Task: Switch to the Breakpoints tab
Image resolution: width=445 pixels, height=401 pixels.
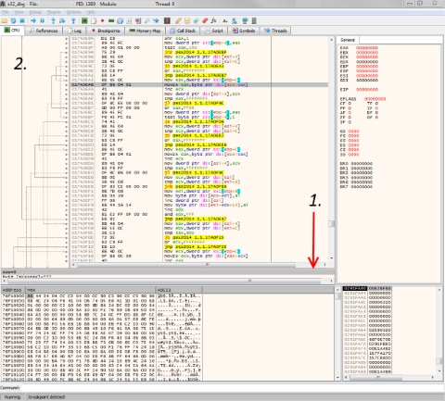Action: 106,31
